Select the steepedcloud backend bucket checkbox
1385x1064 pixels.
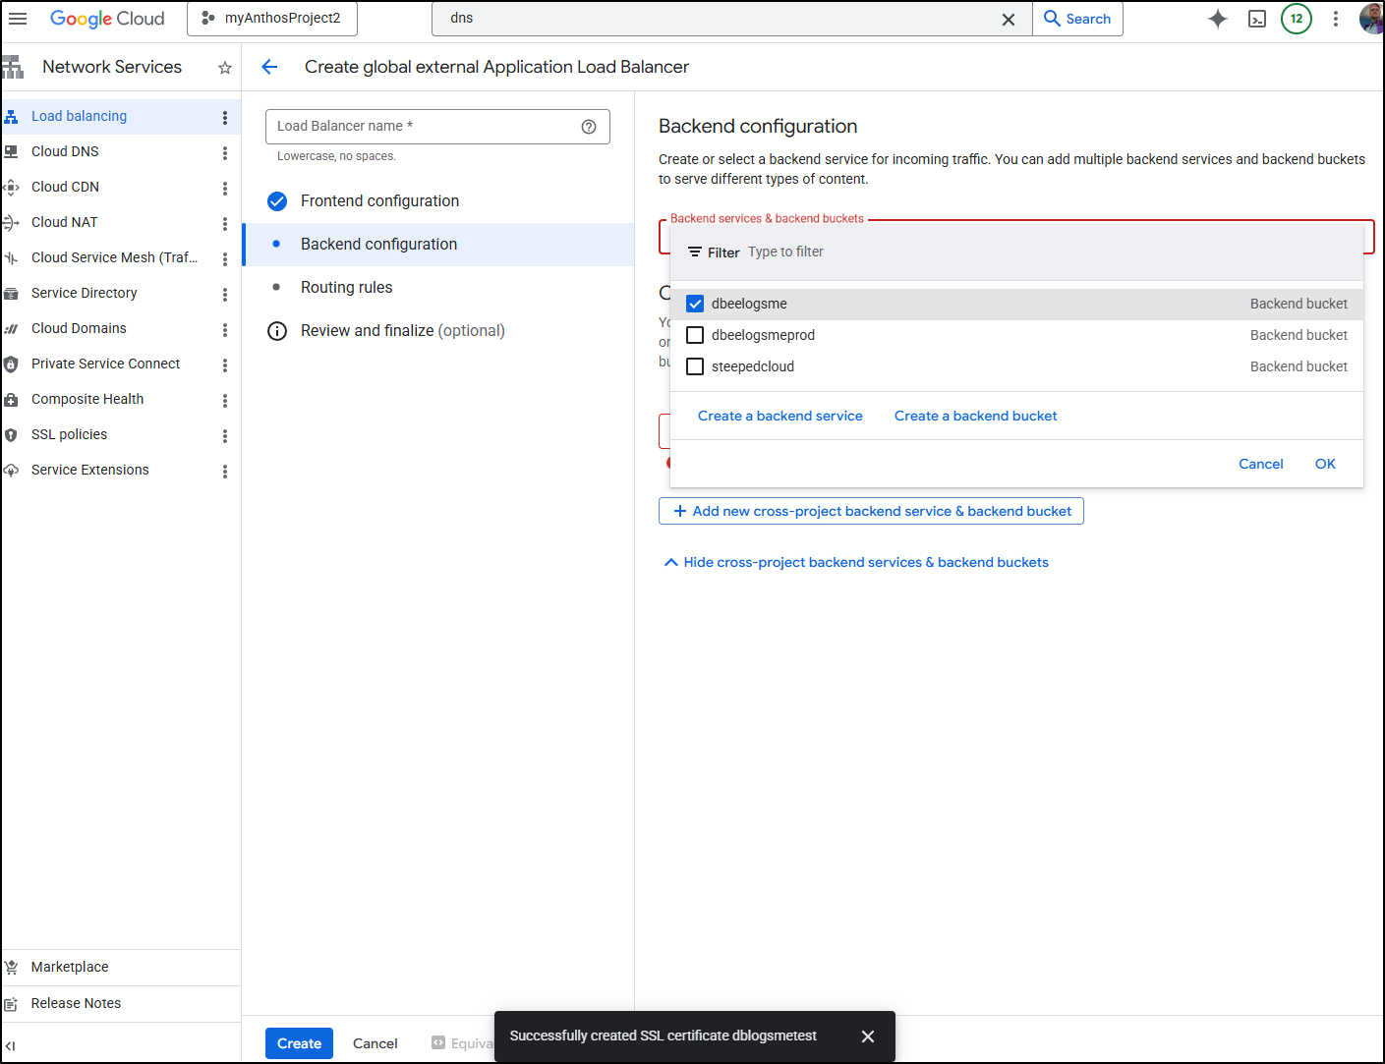click(x=695, y=366)
